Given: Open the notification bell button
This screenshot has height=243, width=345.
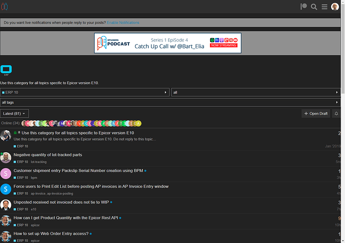Looking at the screenshot, I should pos(336,113).
